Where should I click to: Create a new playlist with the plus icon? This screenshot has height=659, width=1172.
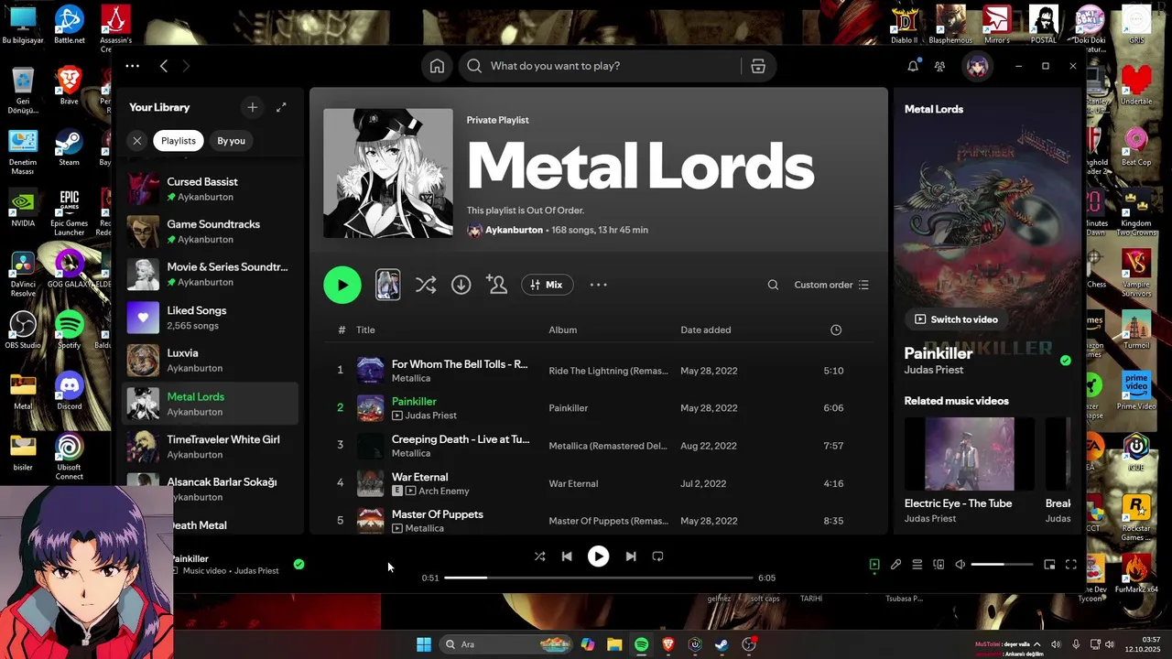click(x=253, y=107)
